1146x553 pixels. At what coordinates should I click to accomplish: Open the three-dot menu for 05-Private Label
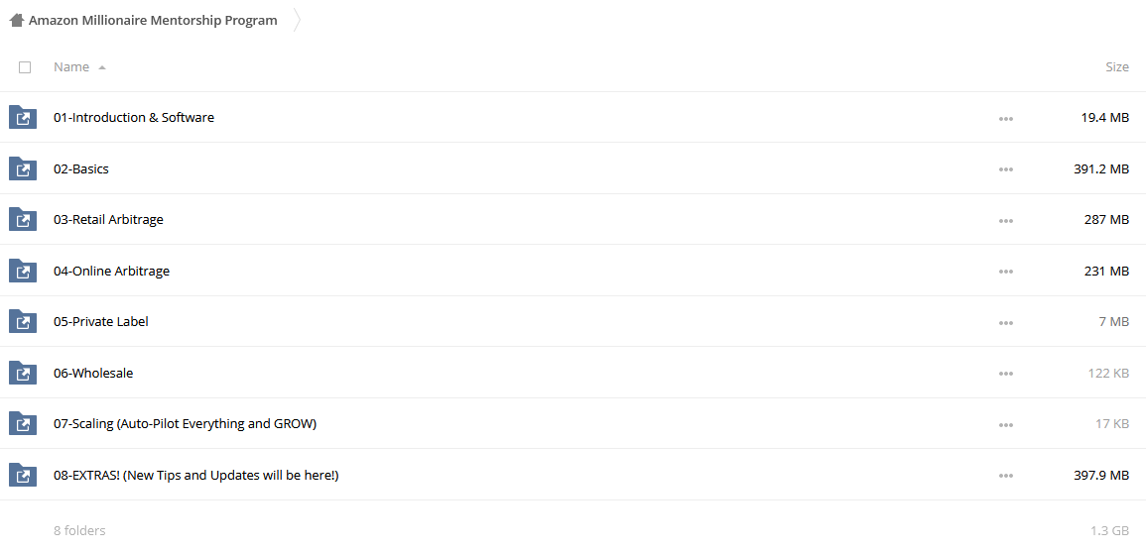1006,322
